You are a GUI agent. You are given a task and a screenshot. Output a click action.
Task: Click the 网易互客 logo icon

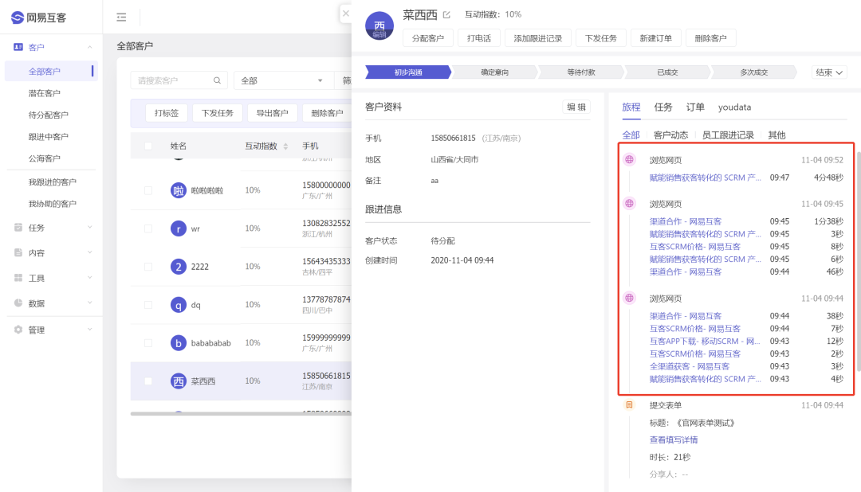(x=18, y=18)
